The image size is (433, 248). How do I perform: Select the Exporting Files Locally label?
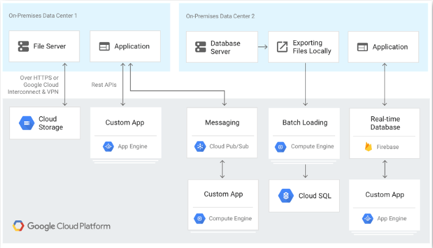pyautogui.click(x=312, y=47)
